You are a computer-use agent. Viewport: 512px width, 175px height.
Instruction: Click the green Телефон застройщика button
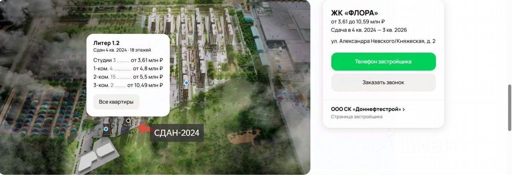click(x=383, y=62)
